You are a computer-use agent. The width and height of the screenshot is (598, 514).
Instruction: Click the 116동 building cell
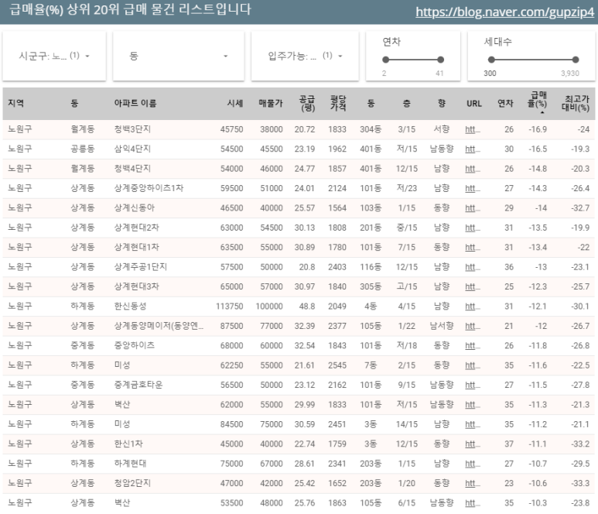[371, 267]
